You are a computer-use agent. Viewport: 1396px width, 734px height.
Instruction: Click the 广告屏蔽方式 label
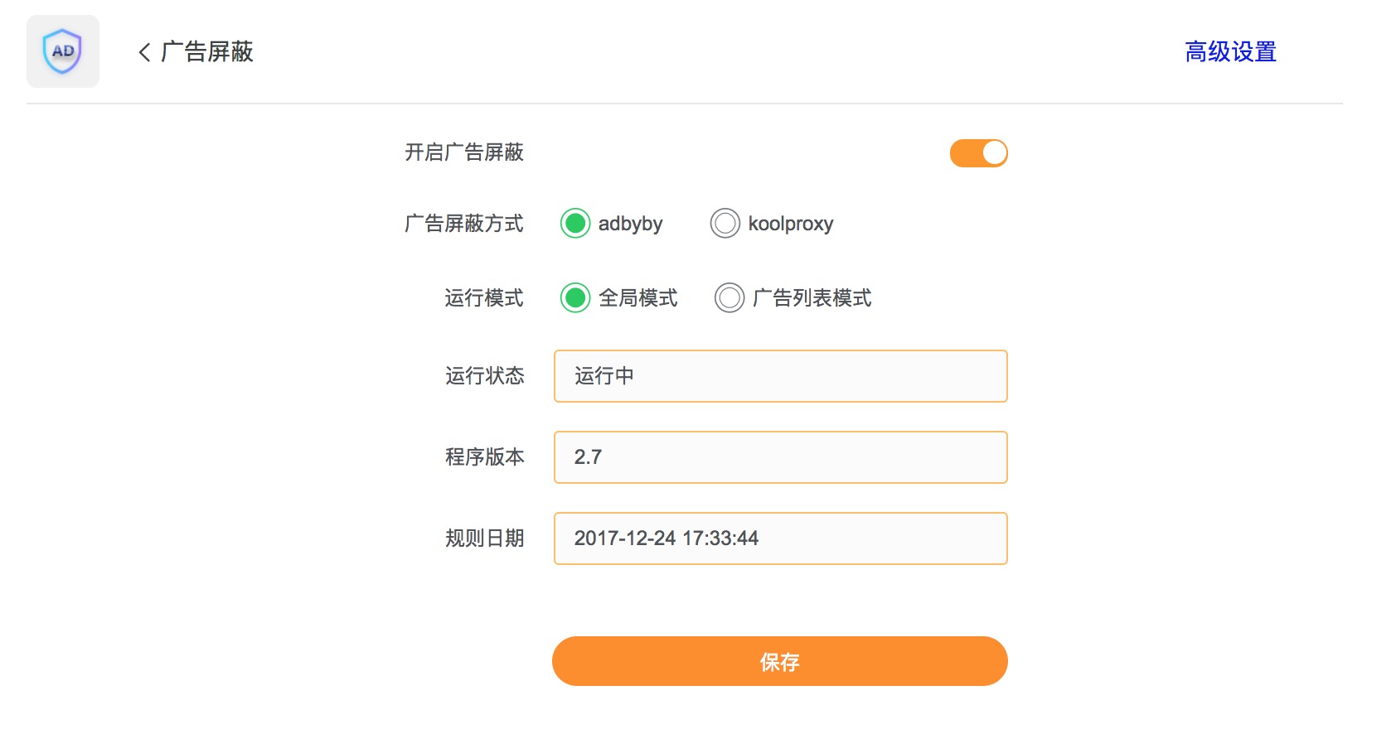click(465, 224)
